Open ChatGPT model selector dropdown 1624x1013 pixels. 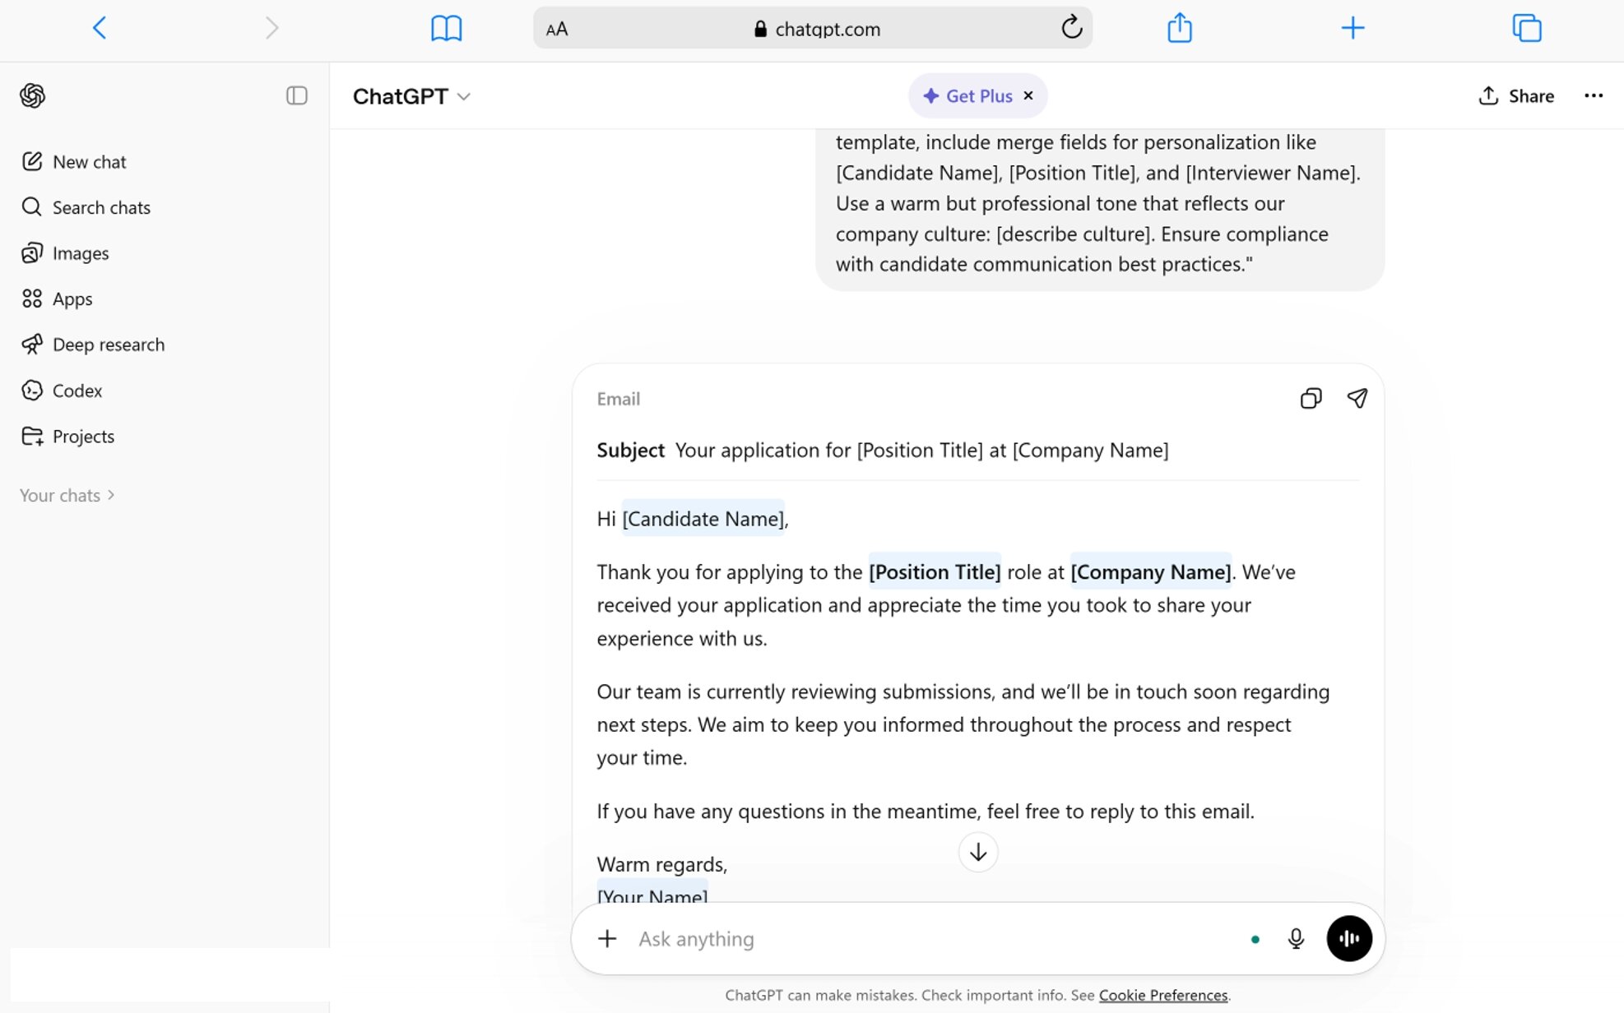tap(411, 96)
